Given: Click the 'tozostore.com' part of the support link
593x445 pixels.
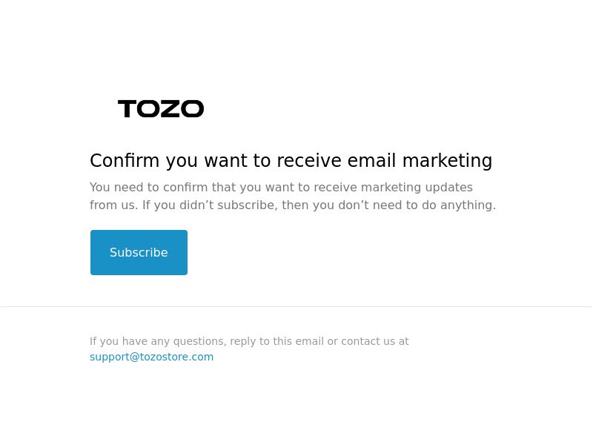Looking at the screenshot, I should [176, 357].
